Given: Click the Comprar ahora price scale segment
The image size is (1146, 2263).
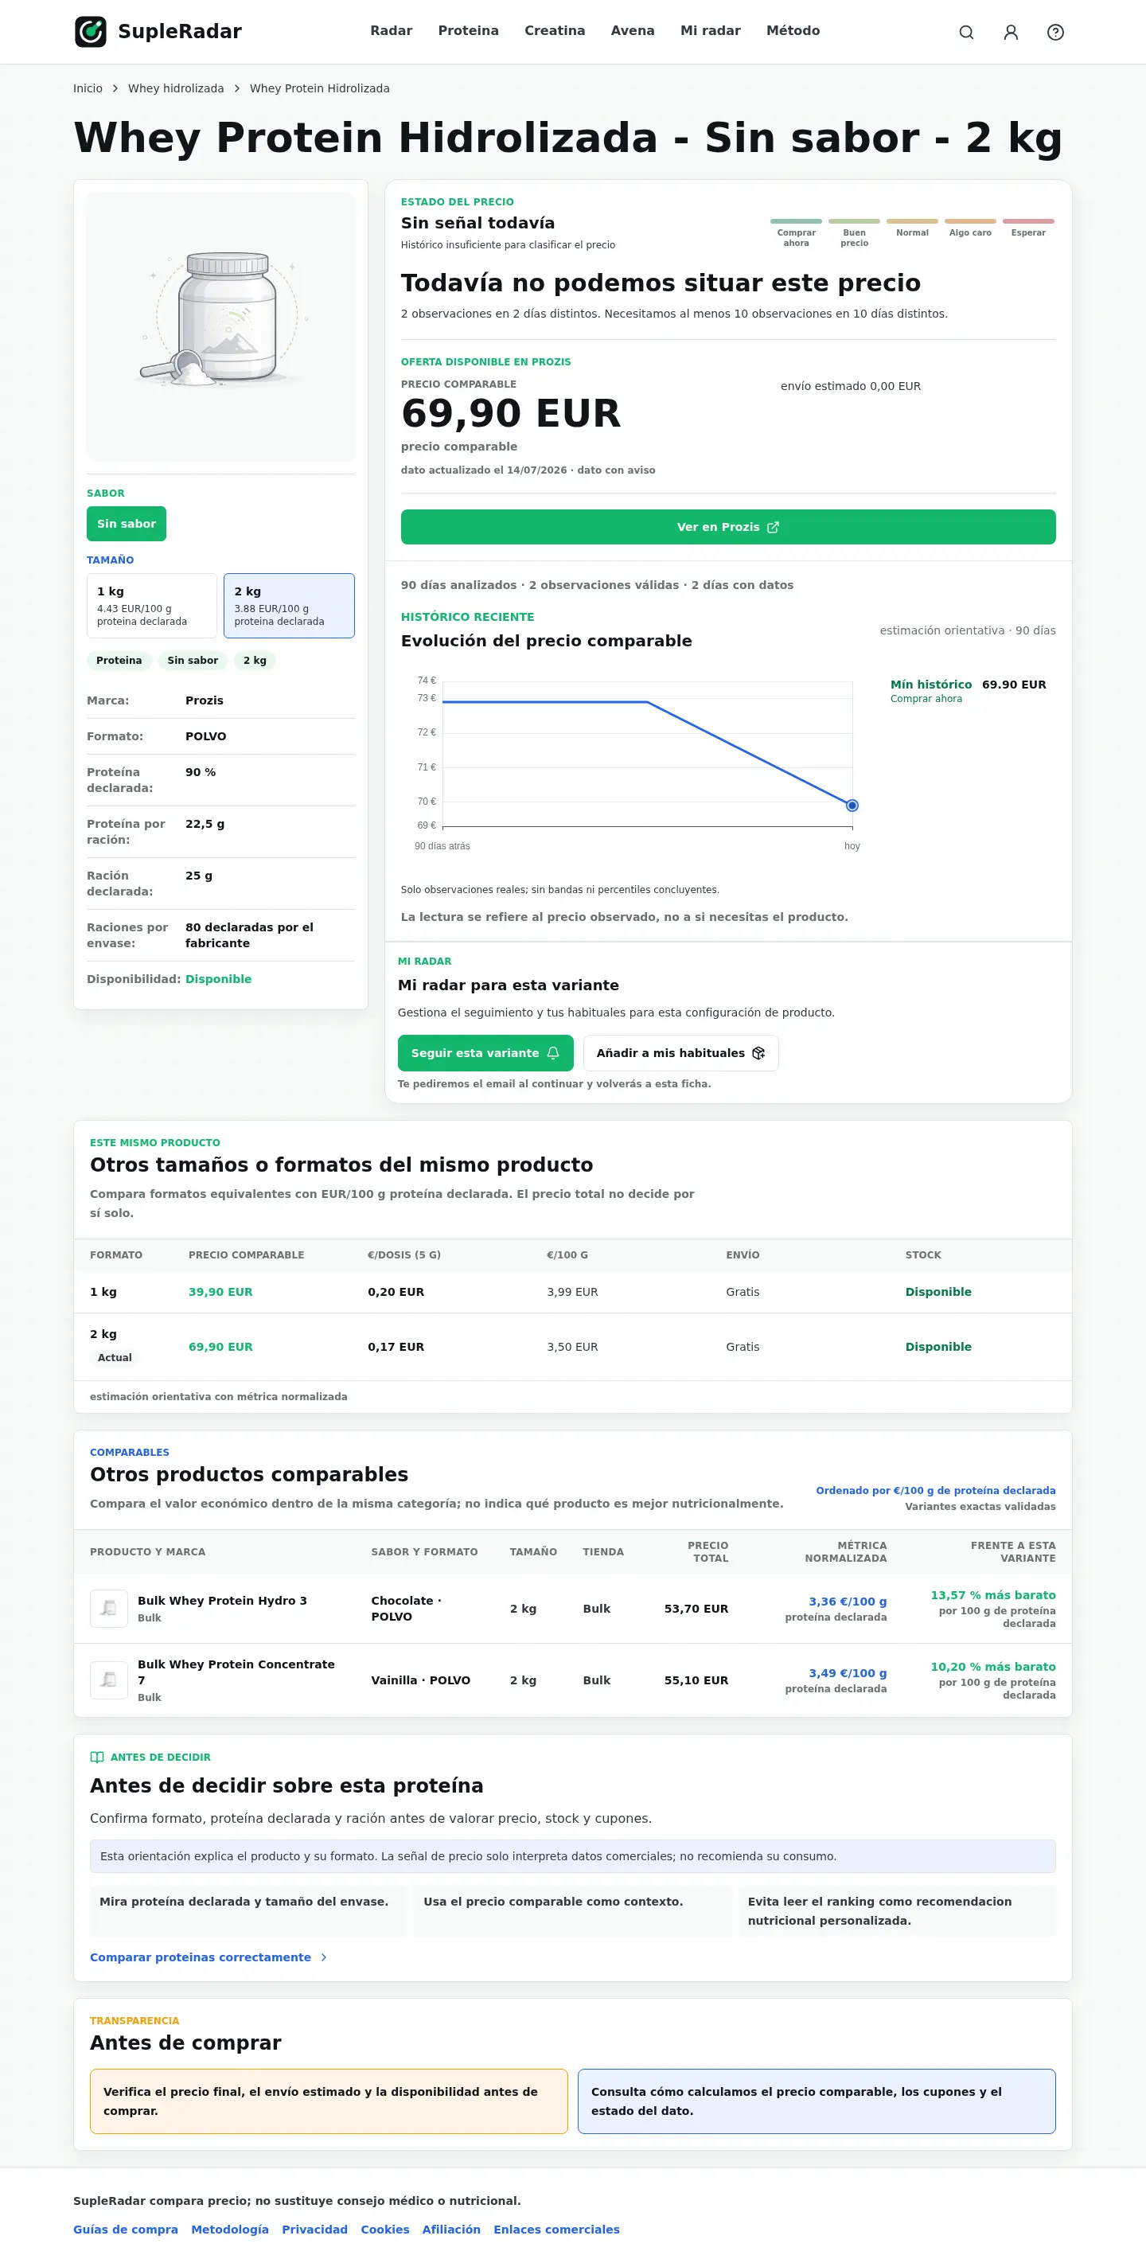Looking at the screenshot, I should 796,232.
